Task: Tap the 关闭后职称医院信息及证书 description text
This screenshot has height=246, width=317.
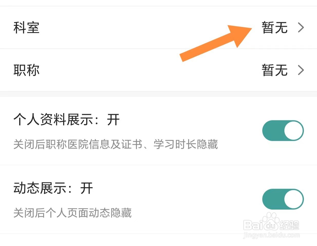Action: (116, 144)
